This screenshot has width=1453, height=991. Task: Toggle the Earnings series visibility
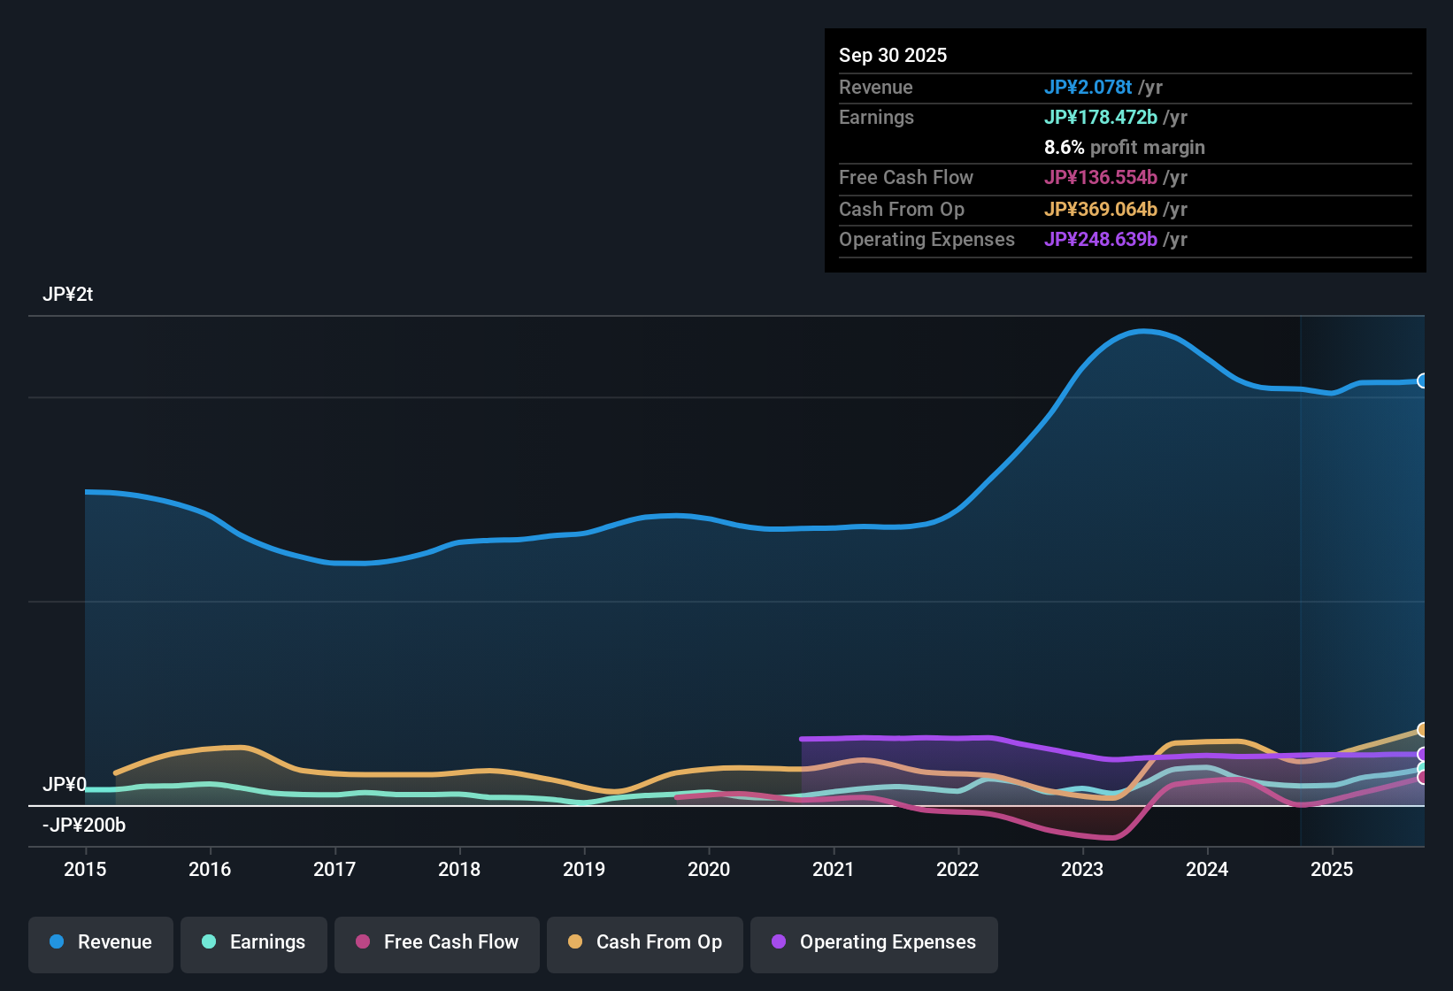click(x=253, y=942)
